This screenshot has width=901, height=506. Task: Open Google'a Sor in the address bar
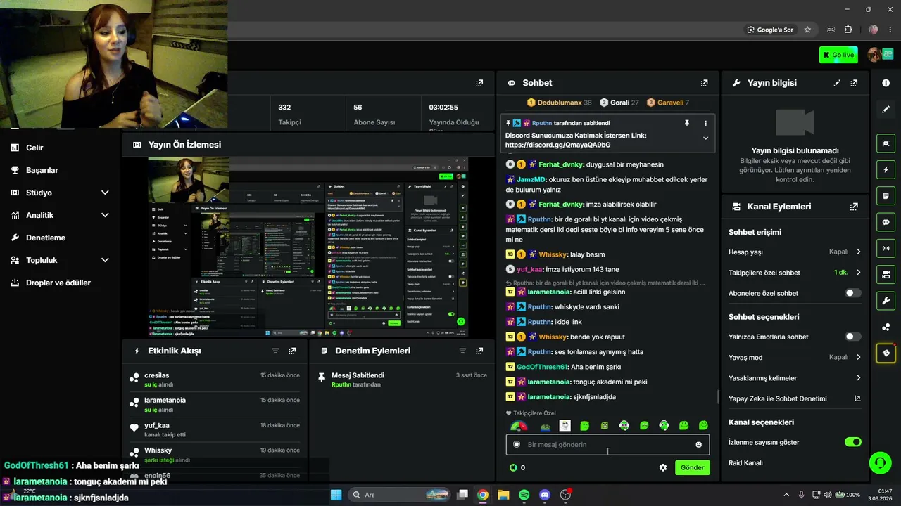click(x=770, y=30)
